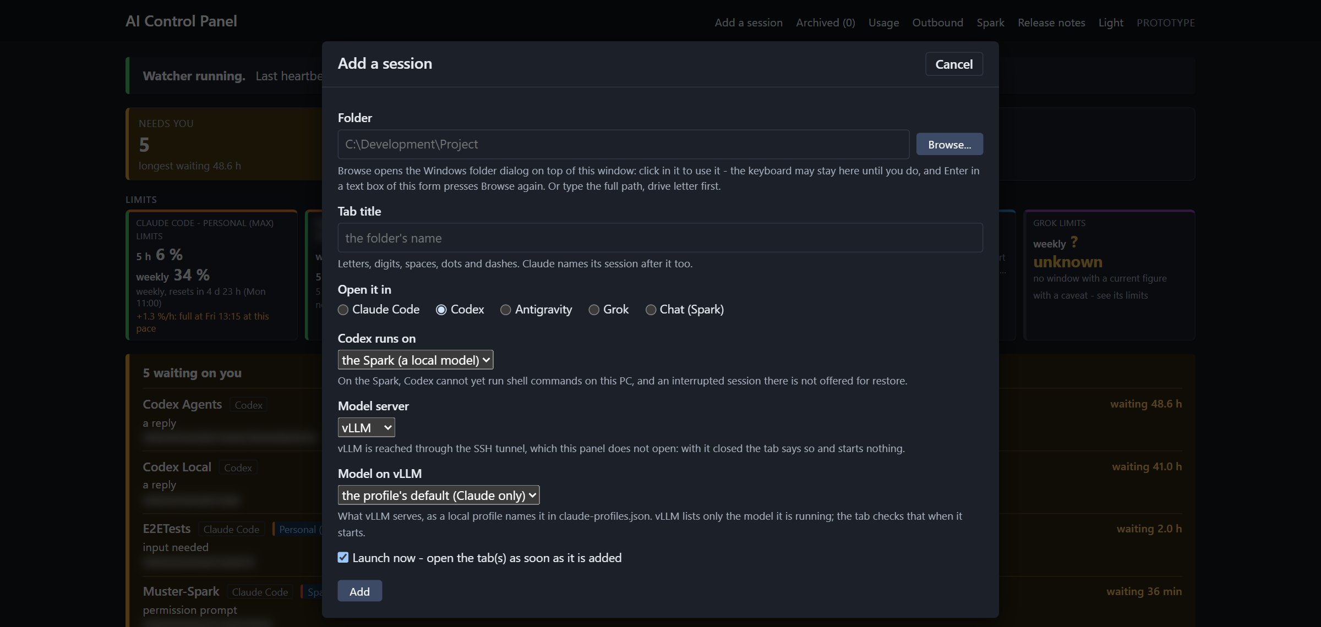Expand the Model on vLLM dropdown
Viewport: 1321px width, 627px height.
click(438, 495)
